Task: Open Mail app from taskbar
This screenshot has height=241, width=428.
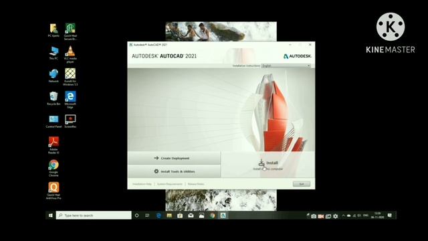Action: [x=191, y=216]
